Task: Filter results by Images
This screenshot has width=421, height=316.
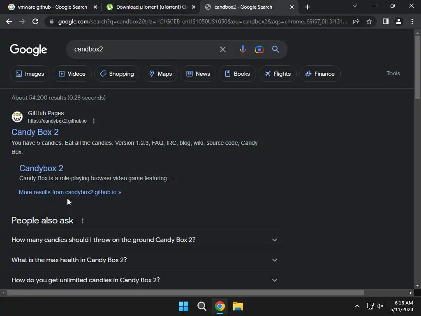Action: coord(30,74)
